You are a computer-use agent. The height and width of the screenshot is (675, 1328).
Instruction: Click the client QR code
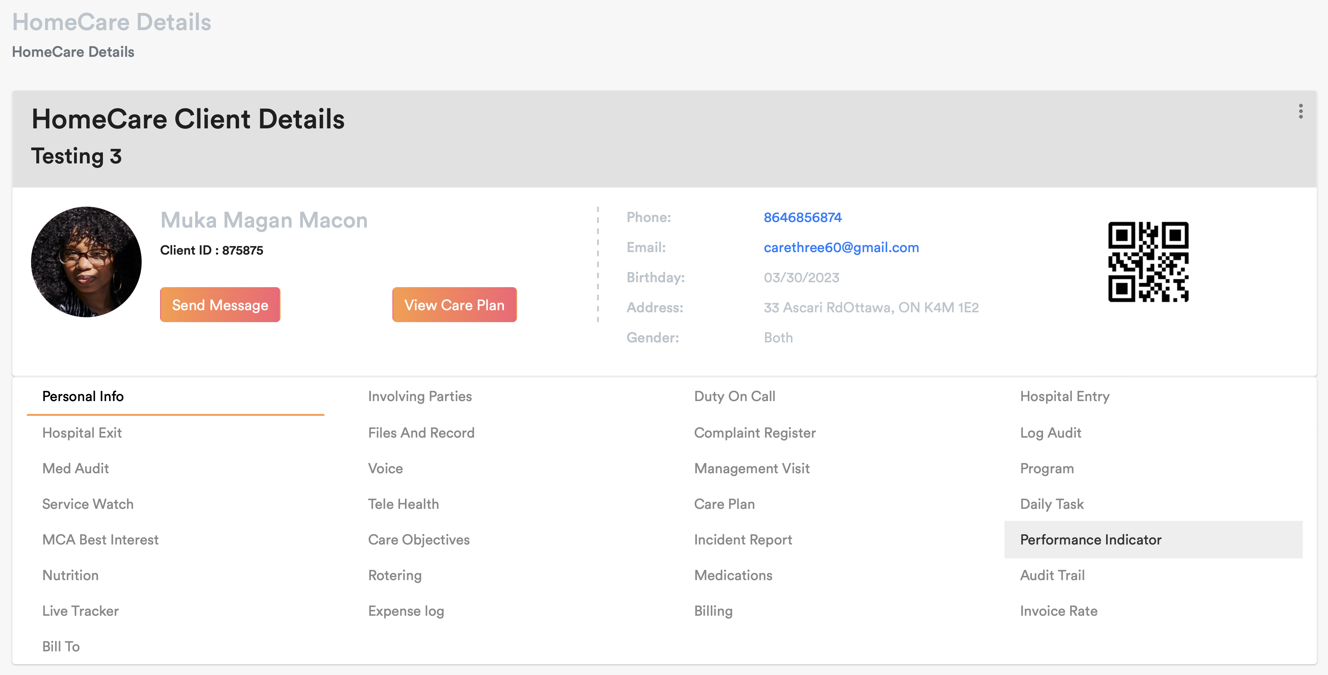(x=1148, y=262)
